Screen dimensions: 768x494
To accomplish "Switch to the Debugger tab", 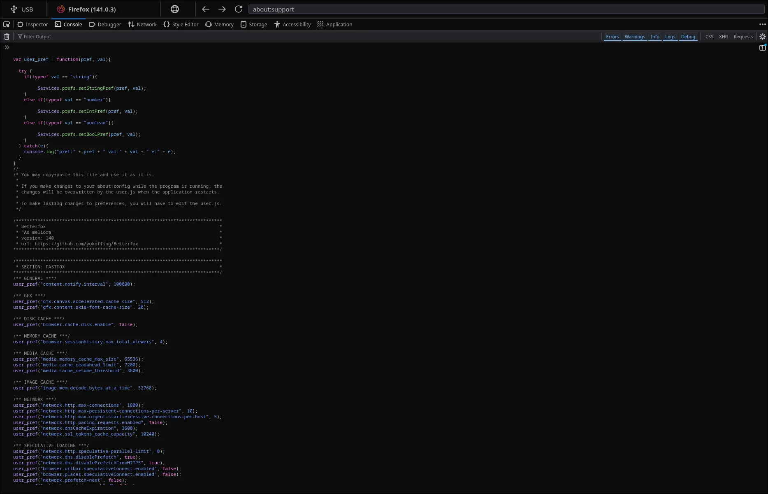I will pos(105,24).
